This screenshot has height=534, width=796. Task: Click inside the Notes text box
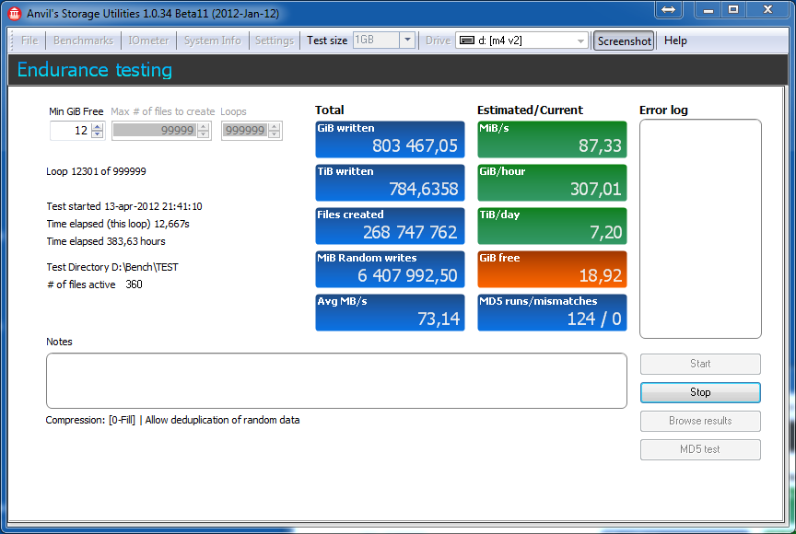coord(336,380)
